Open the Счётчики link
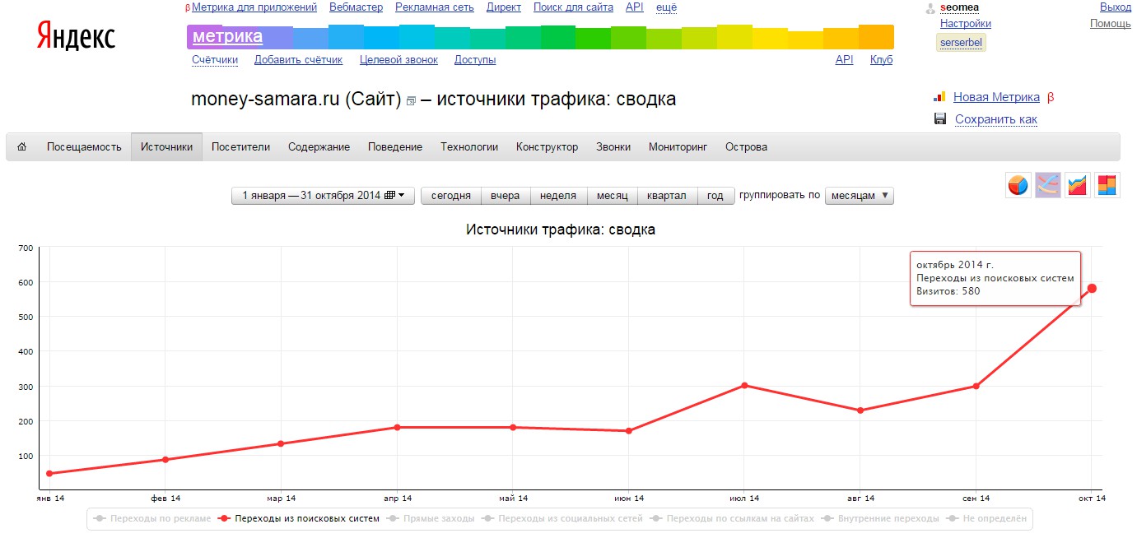The image size is (1137, 538). tap(215, 60)
